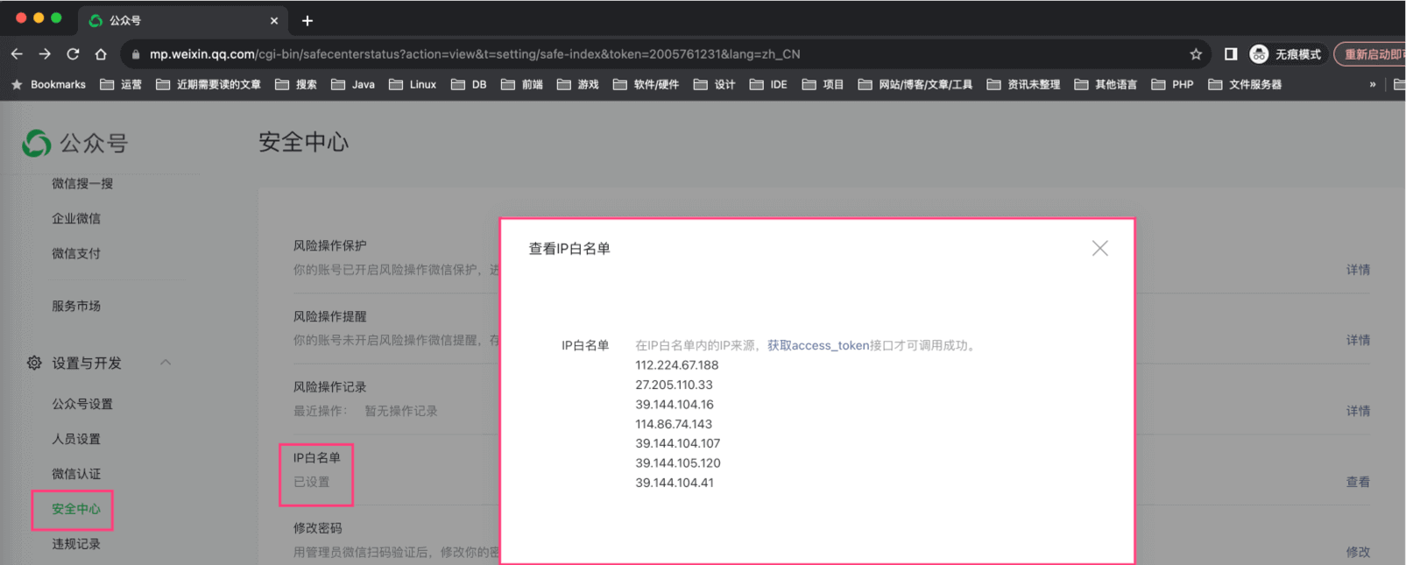Open the Java bookmarks folder
The height and width of the screenshot is (565, 1406).
[x=353, y=85]
